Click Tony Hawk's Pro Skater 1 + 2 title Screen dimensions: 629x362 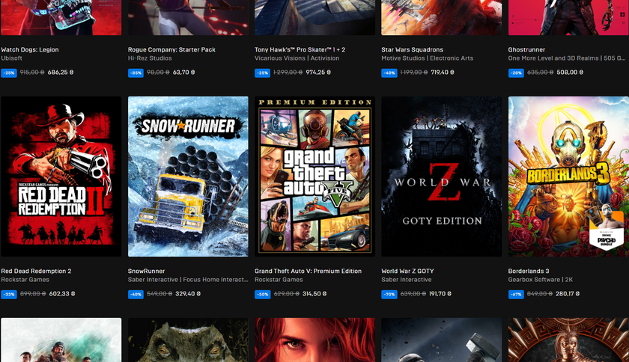click(x=300, y=49)
